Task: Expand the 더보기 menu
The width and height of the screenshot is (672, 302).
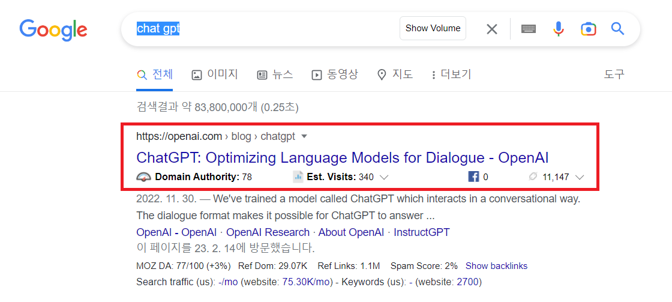Action: pyautogui.click(x=451, y=74)
